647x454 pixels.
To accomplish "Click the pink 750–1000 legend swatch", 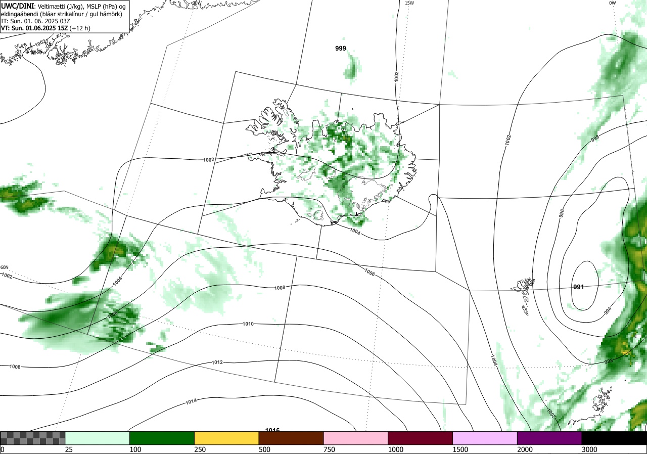I will point(356,438).
